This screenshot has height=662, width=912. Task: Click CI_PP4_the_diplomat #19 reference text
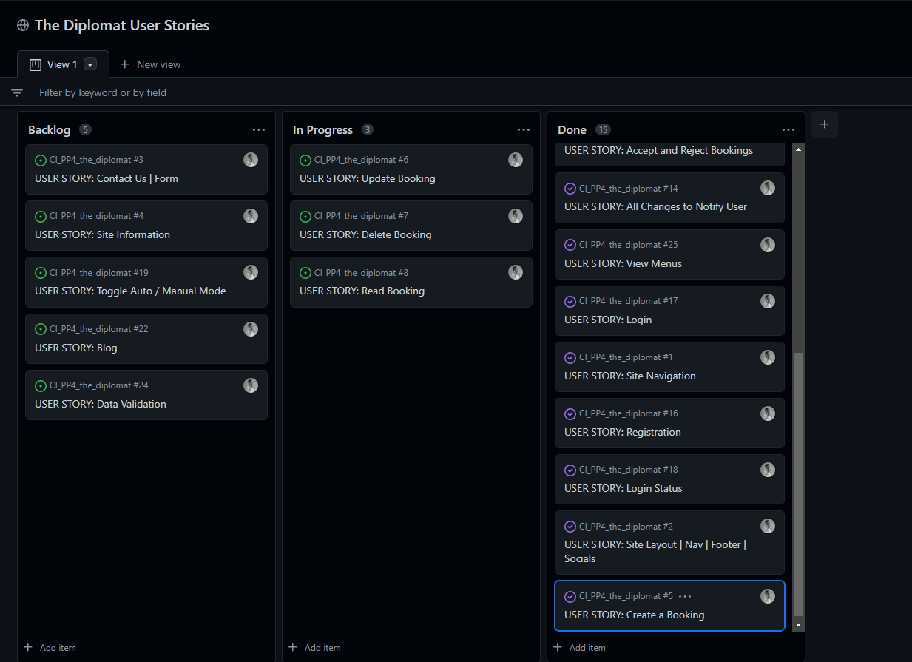(x=99, y=272)
